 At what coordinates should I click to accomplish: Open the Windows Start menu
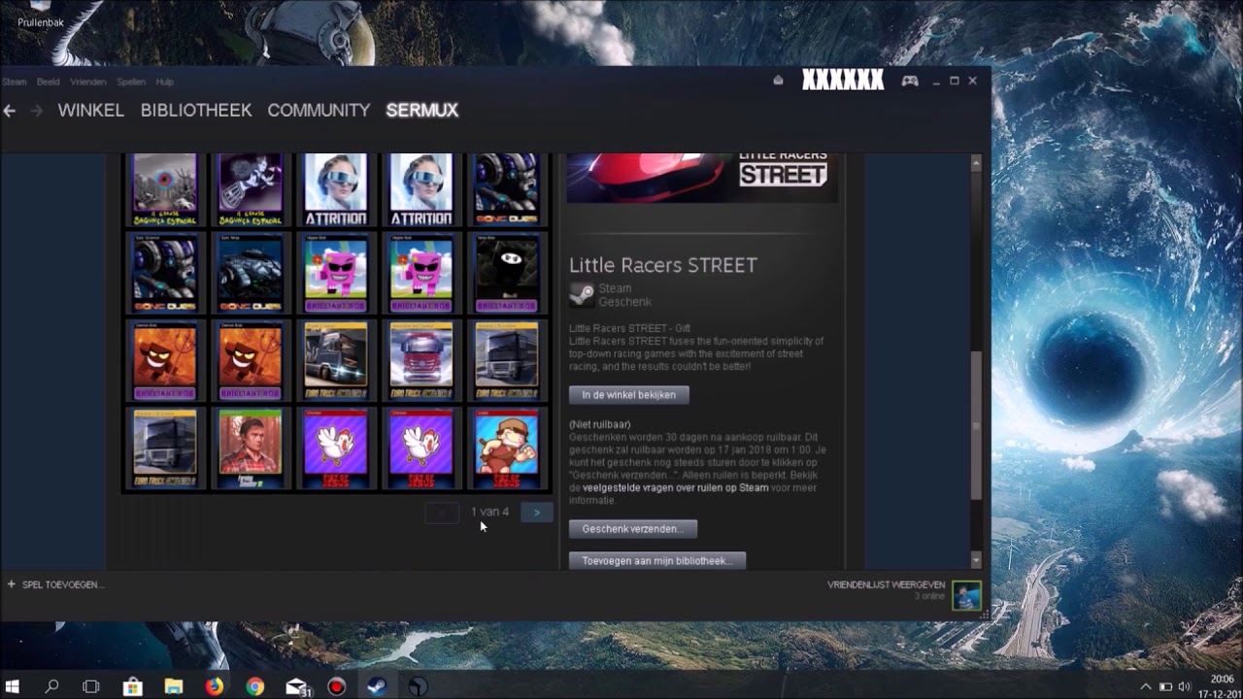click(13, 686)
